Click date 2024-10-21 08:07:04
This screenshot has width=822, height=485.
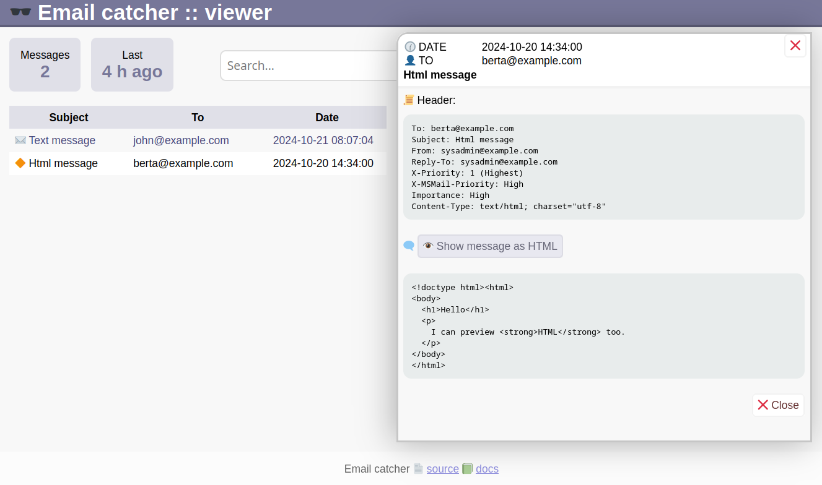coord(323,140)
